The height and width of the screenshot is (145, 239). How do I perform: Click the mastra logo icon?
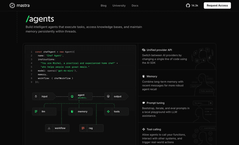click(12, 6)
